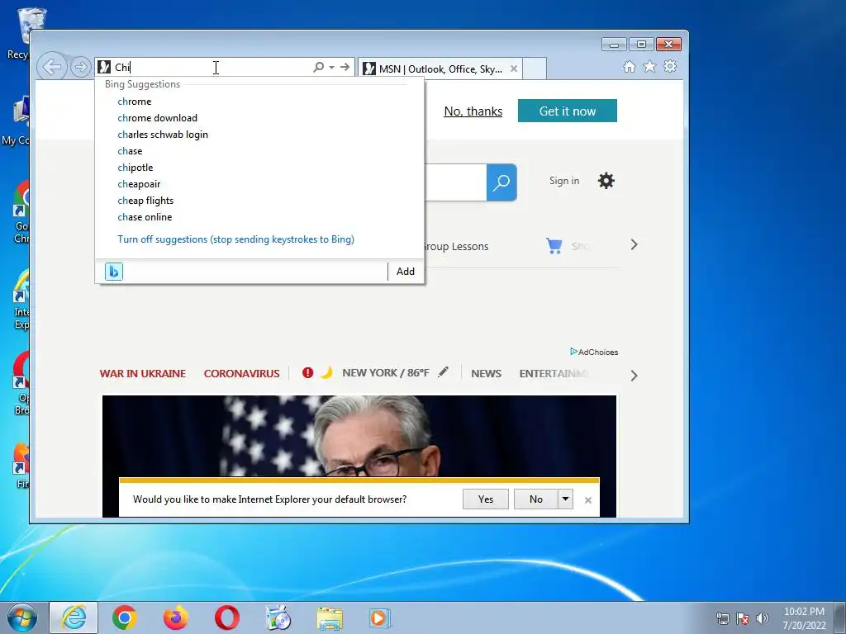Choose the 'chrome' suggestion

click(x=135, y=102)
